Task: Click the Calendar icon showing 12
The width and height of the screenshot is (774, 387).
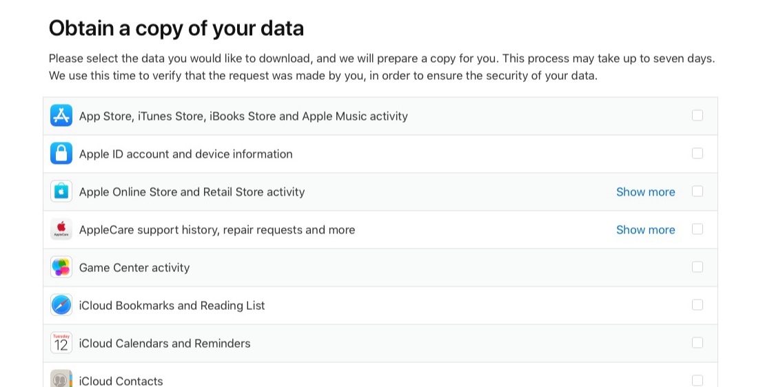Action: click(61, 343)
